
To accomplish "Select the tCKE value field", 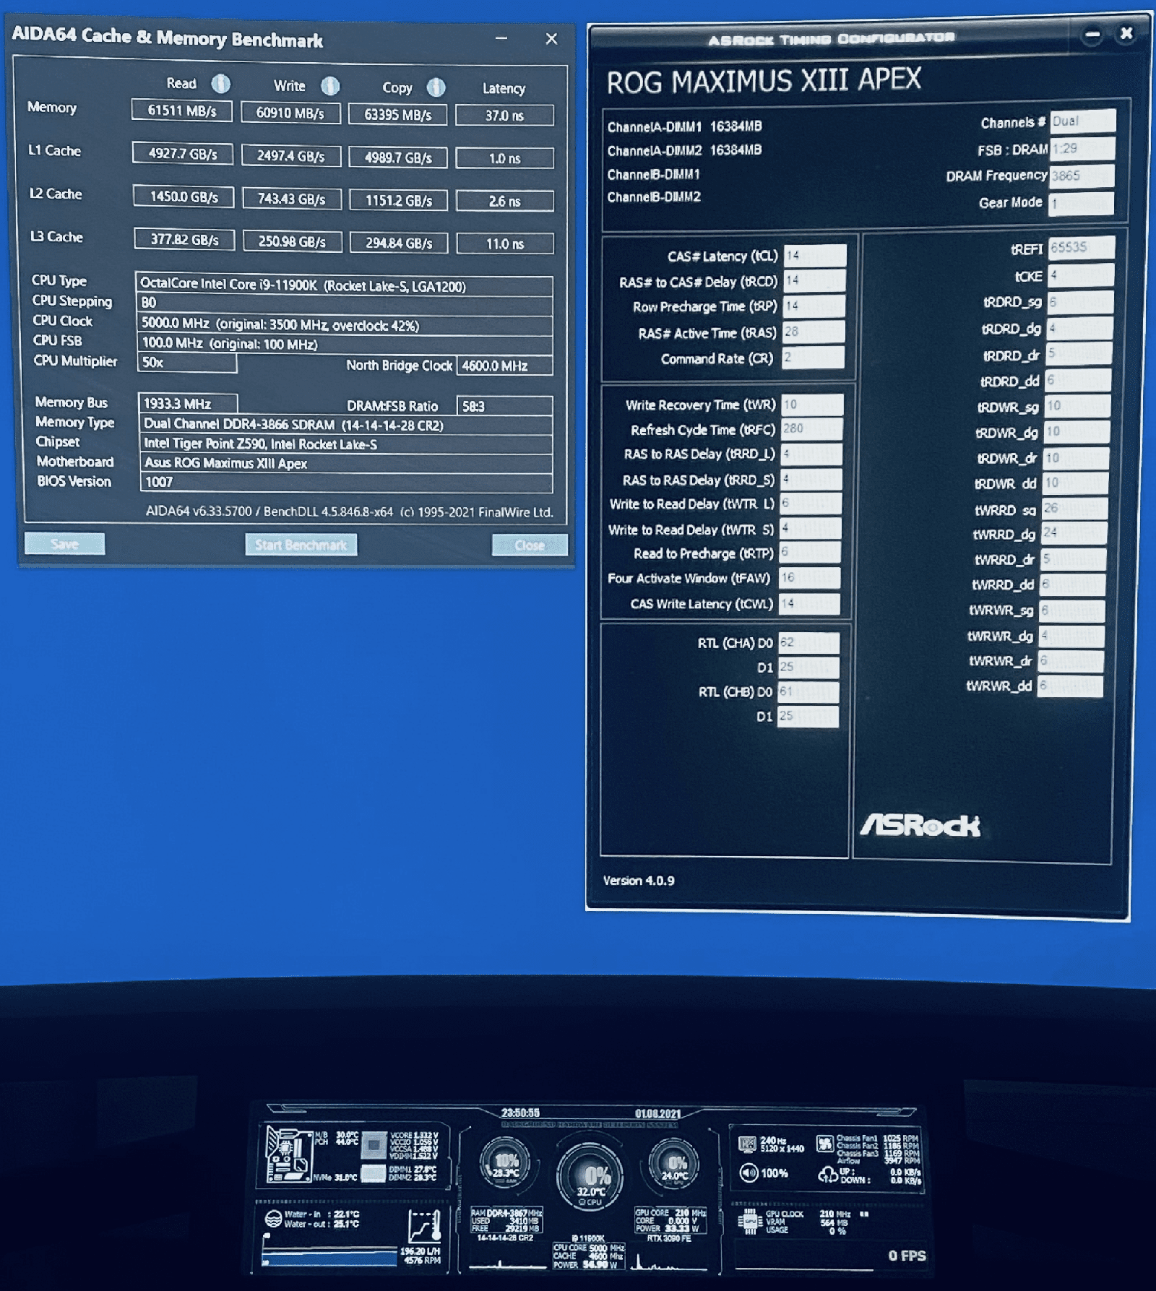I will 1081,275.
